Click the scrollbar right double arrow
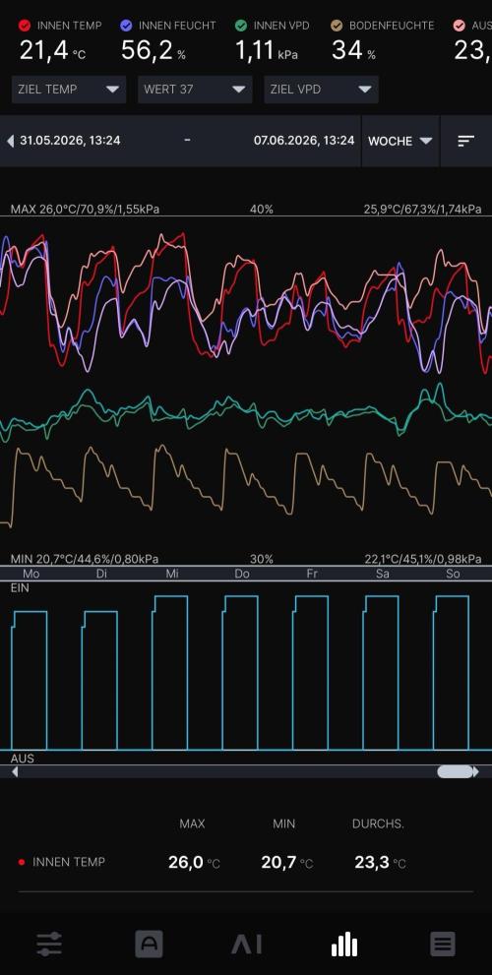The height and width of the screenshot is (975, 492). [476, 771]
